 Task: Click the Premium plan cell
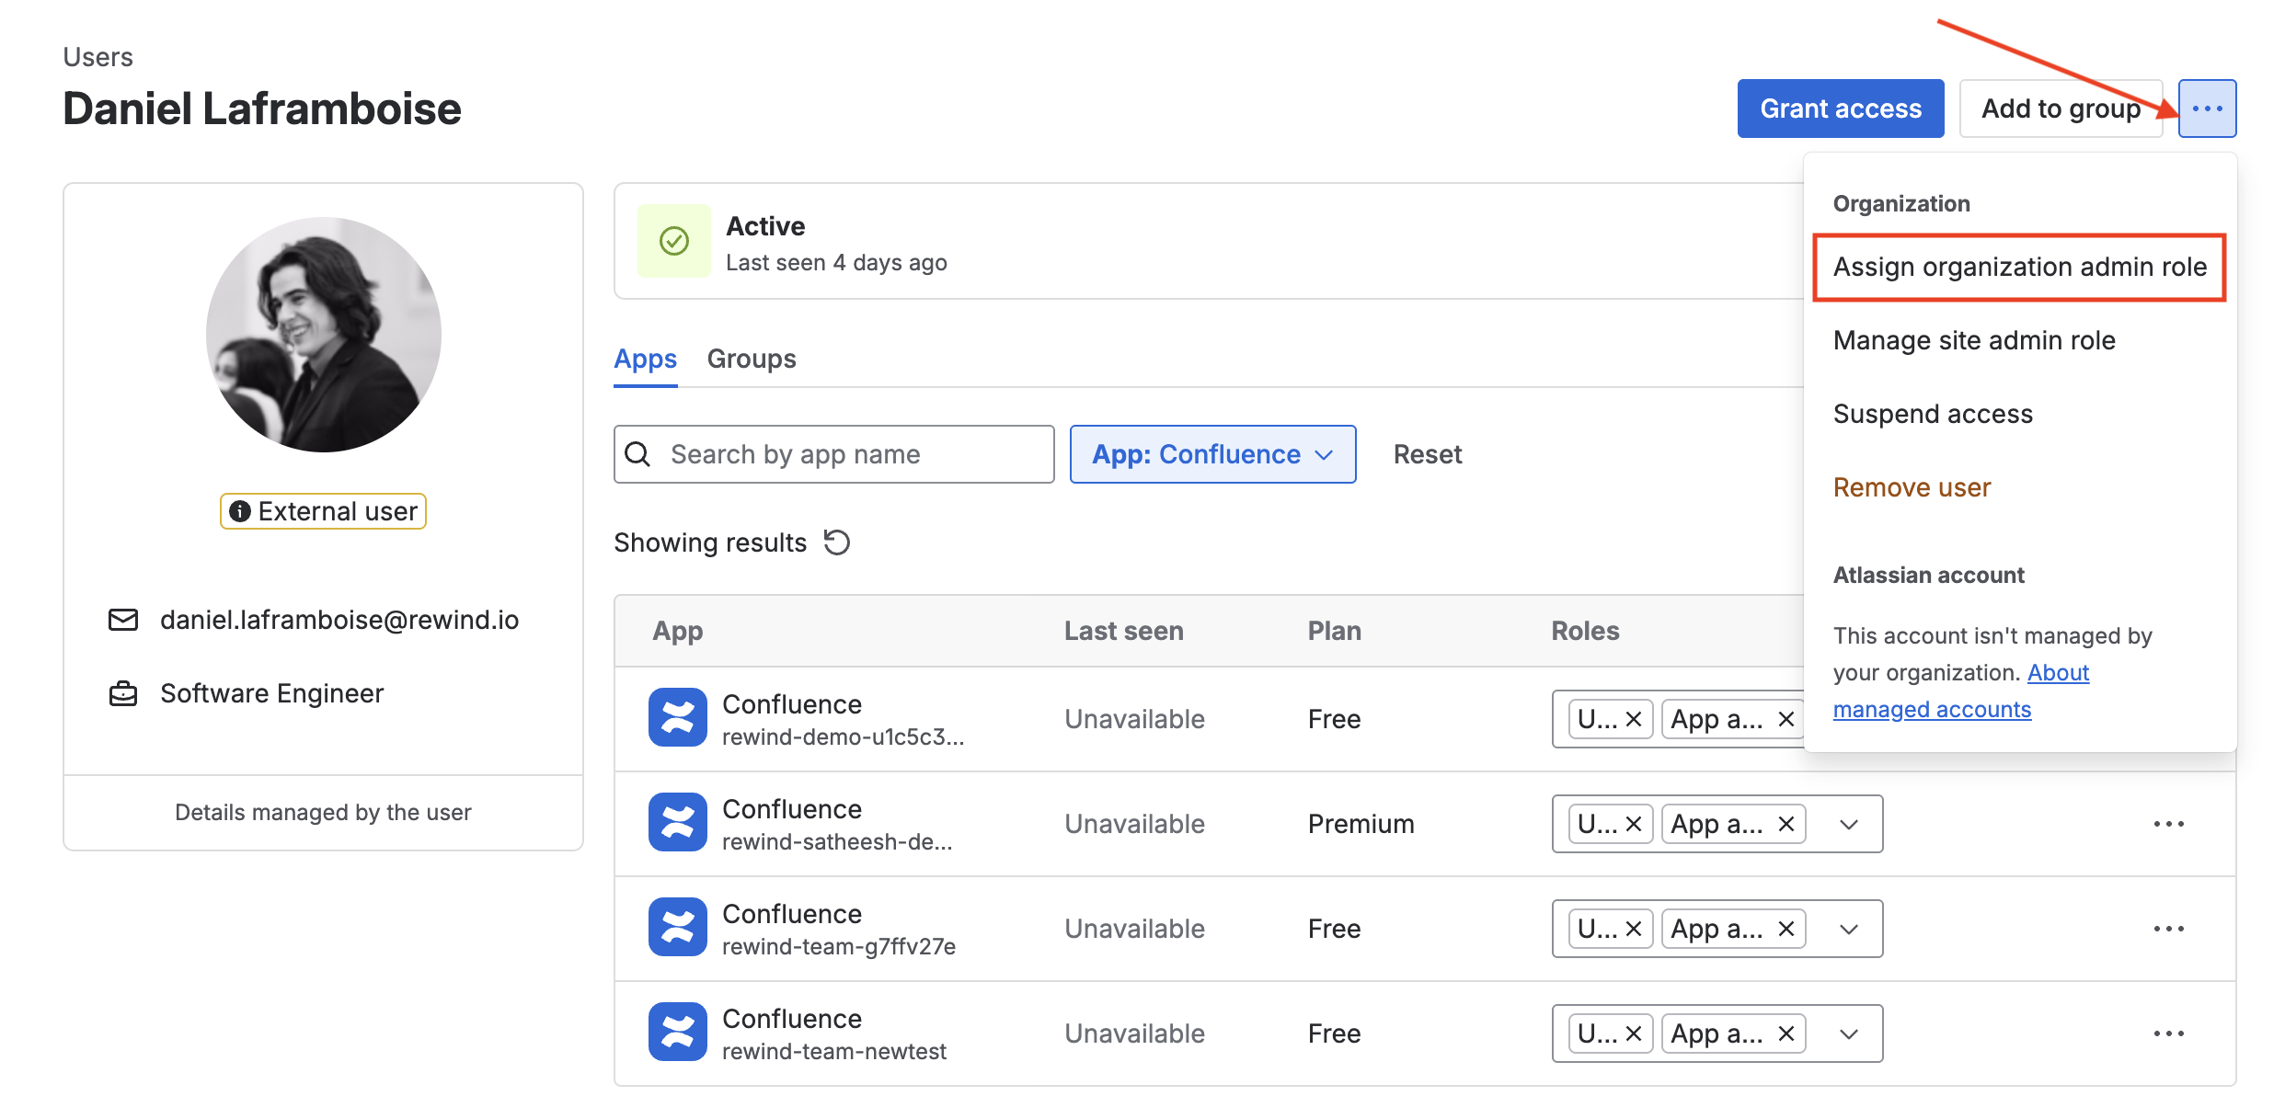click(x=1361, y=824)
